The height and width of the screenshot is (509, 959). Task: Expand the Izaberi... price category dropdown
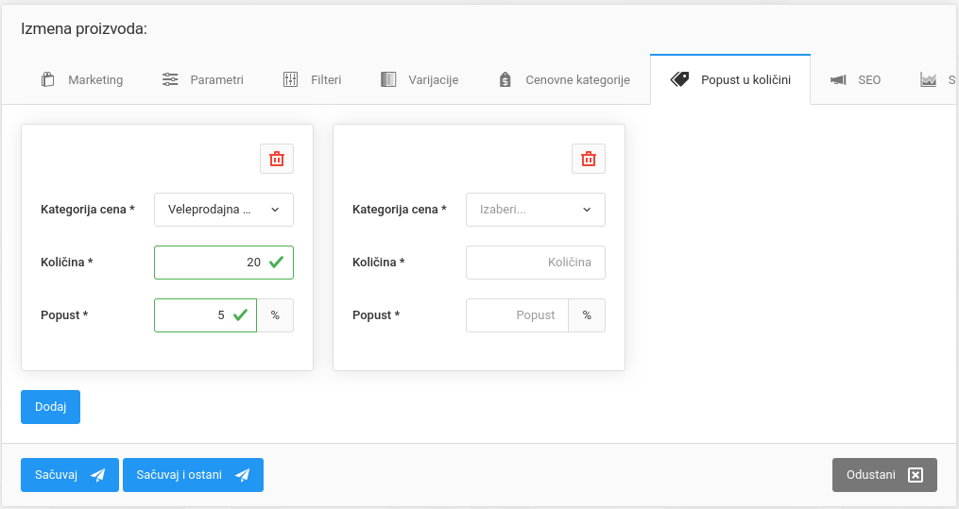(x=536, y=210)
